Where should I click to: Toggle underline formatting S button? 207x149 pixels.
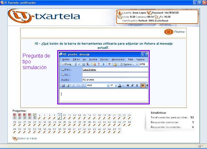[137, 86]
